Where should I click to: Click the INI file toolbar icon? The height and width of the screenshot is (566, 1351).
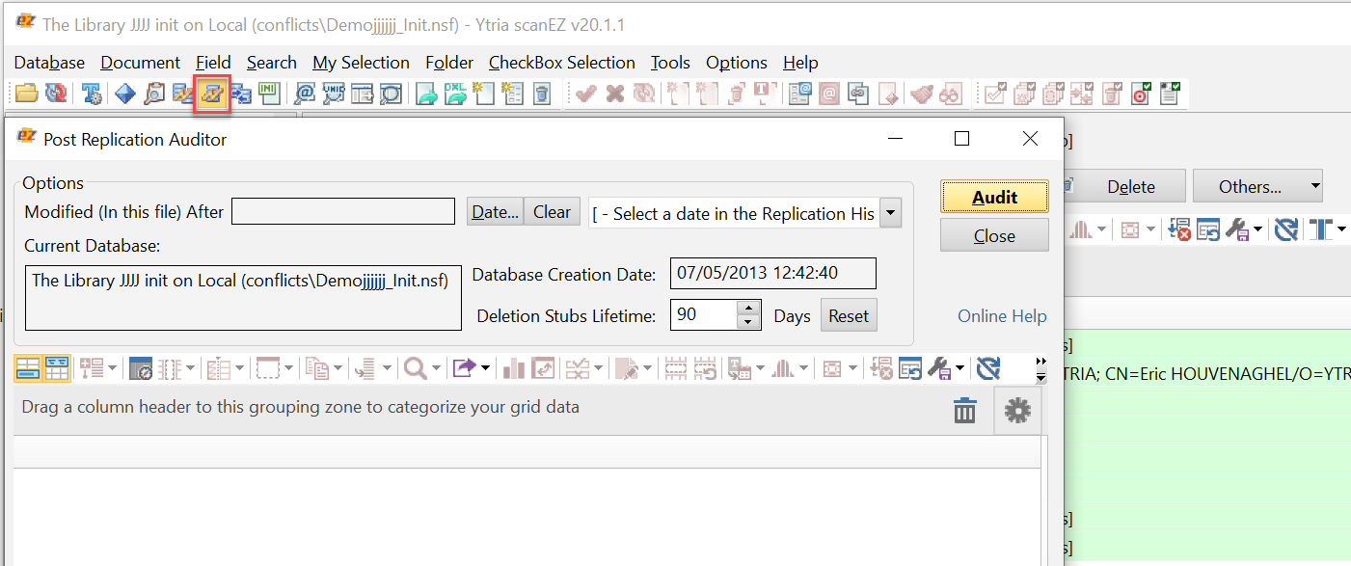point(269,94)
